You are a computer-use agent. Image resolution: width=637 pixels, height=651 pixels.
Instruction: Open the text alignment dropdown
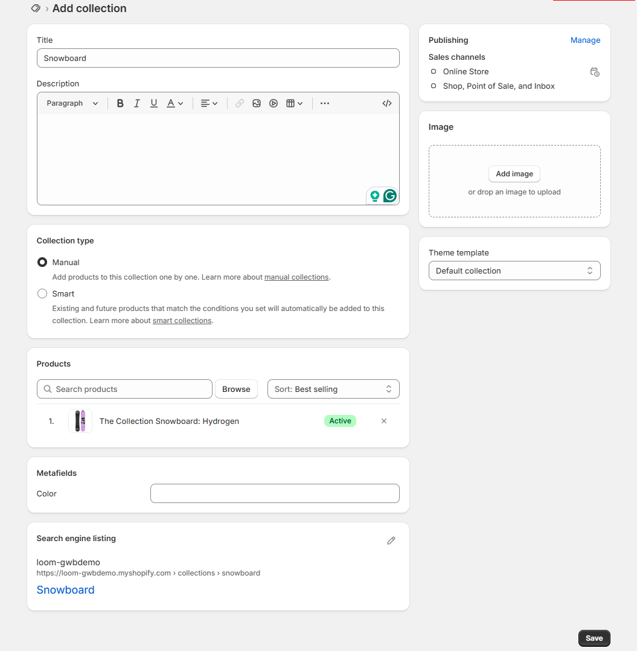[x=209, y=103]
